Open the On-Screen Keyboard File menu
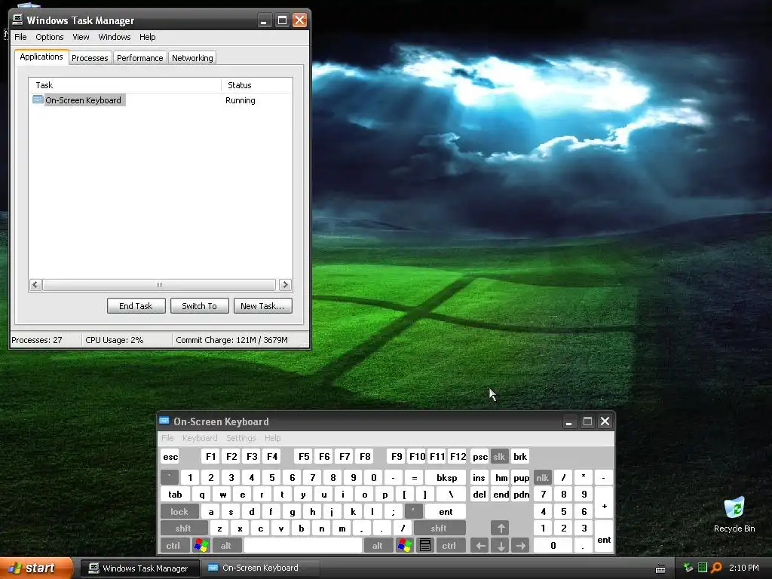The height and width of the screenshot is (579, 772). (167, 438)
